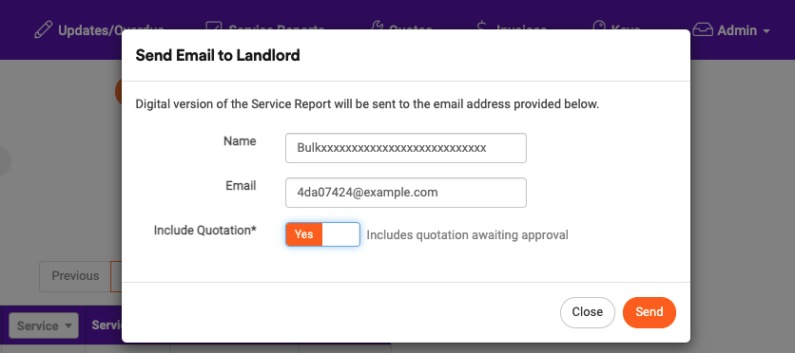Click the white half of the quotation switch
This screenshot has width=795, height=353.
pyautogui.click(x=340, y=234)
